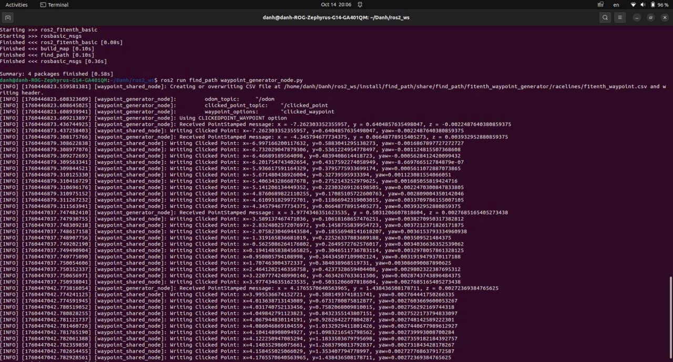
Task: Click the system monitor indicator icon
Action: tap(600, 5)
